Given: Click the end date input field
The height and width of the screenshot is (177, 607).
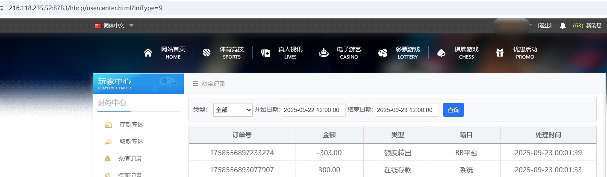Looking at the screenshot, I should click(x=407, y=110).
